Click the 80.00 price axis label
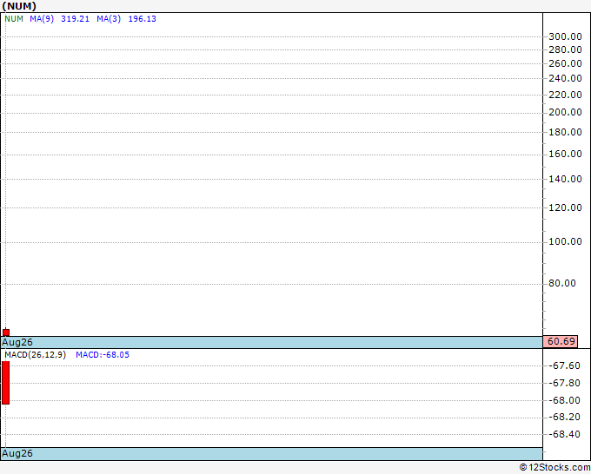591x474 pixels. click(562, 283)
